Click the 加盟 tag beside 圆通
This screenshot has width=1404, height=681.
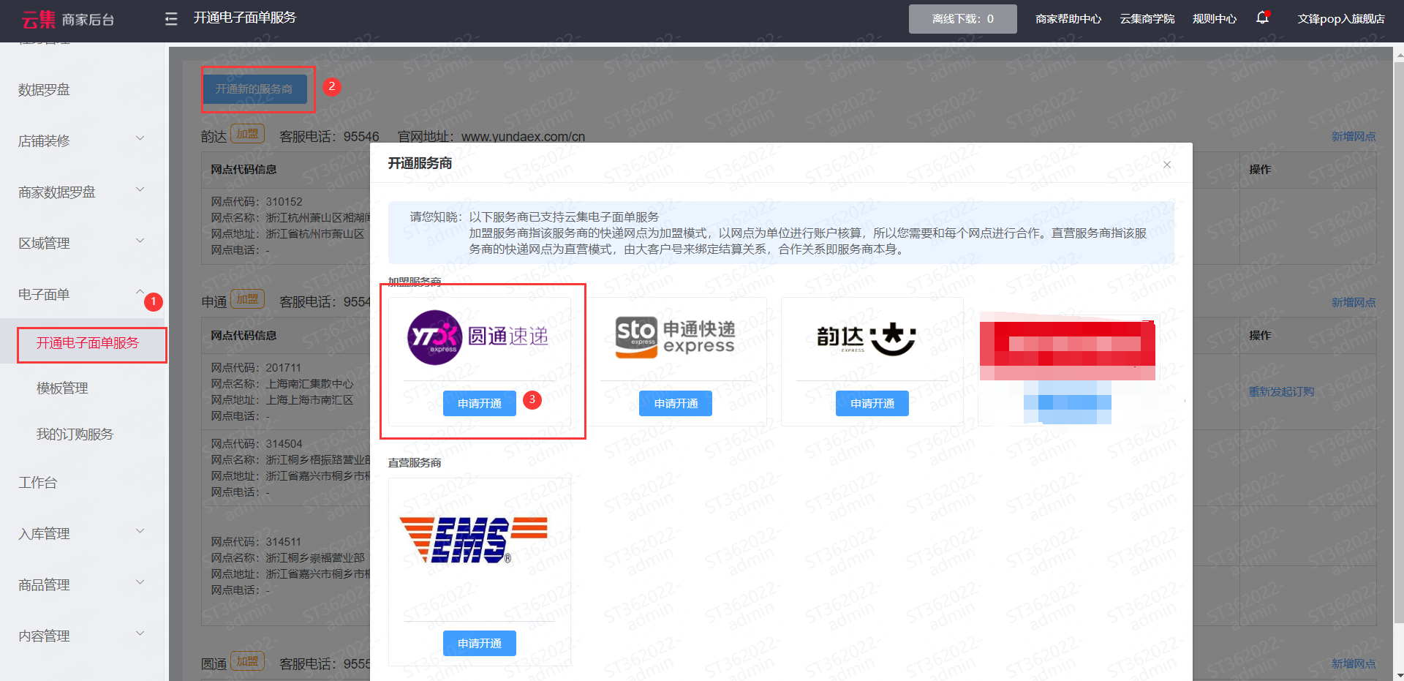click(247, 661)
